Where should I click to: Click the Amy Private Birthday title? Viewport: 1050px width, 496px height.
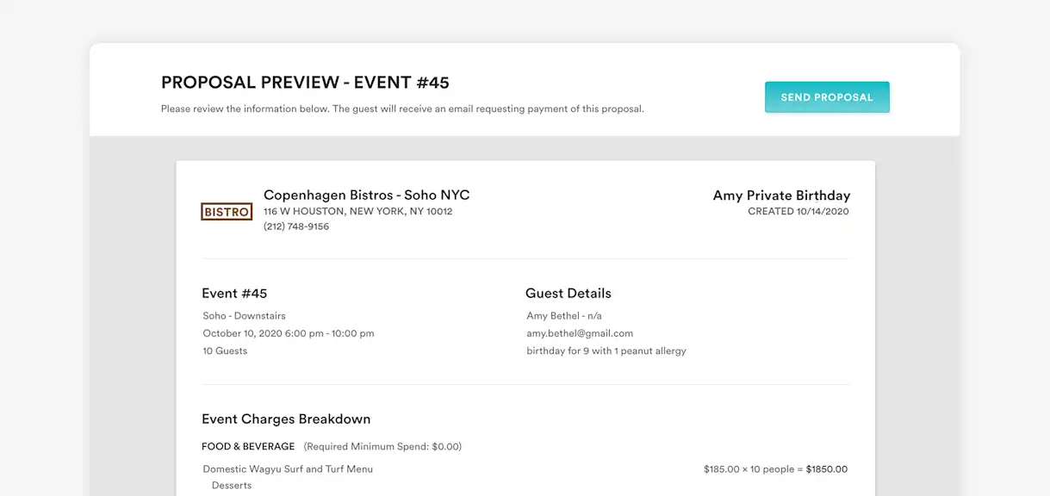(x=780, y=195)
